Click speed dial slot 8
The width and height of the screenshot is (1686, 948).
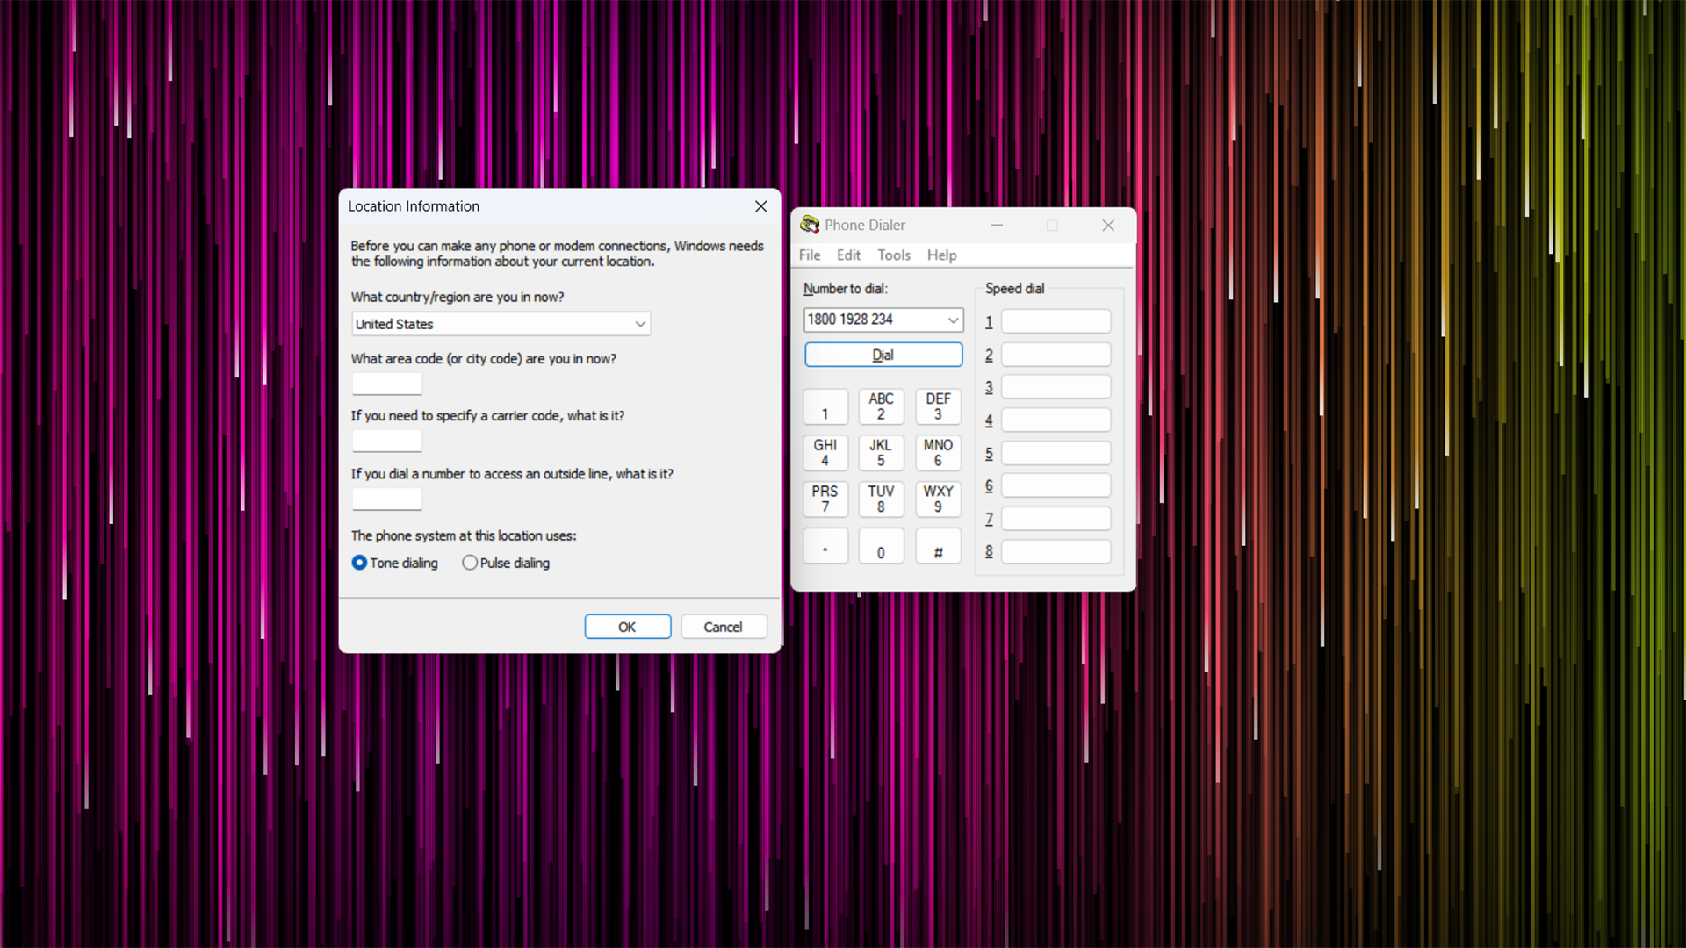tap(1056, 551)
